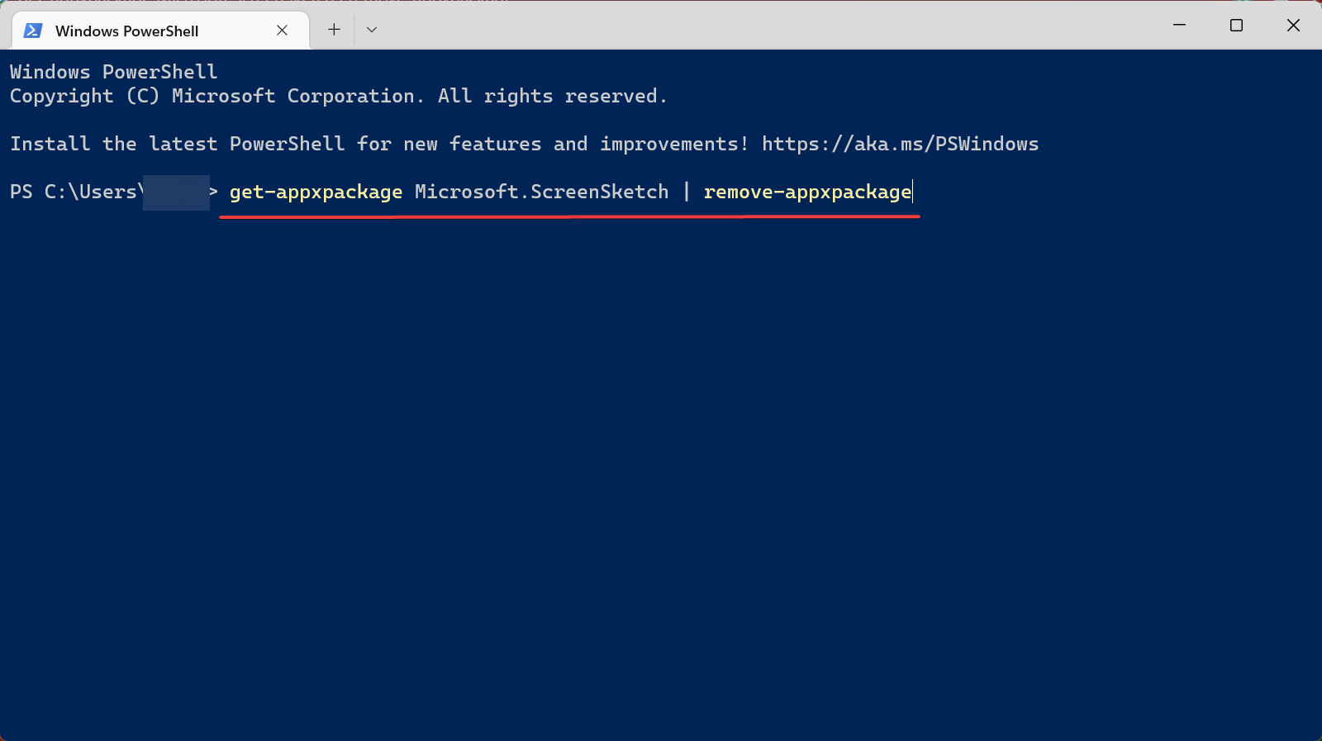Image resolution: width=1322 pixels, height=741 pixels.
Task: Click the pipe symbol in the command
Action: pyautogui.click(x=686, y=192)
